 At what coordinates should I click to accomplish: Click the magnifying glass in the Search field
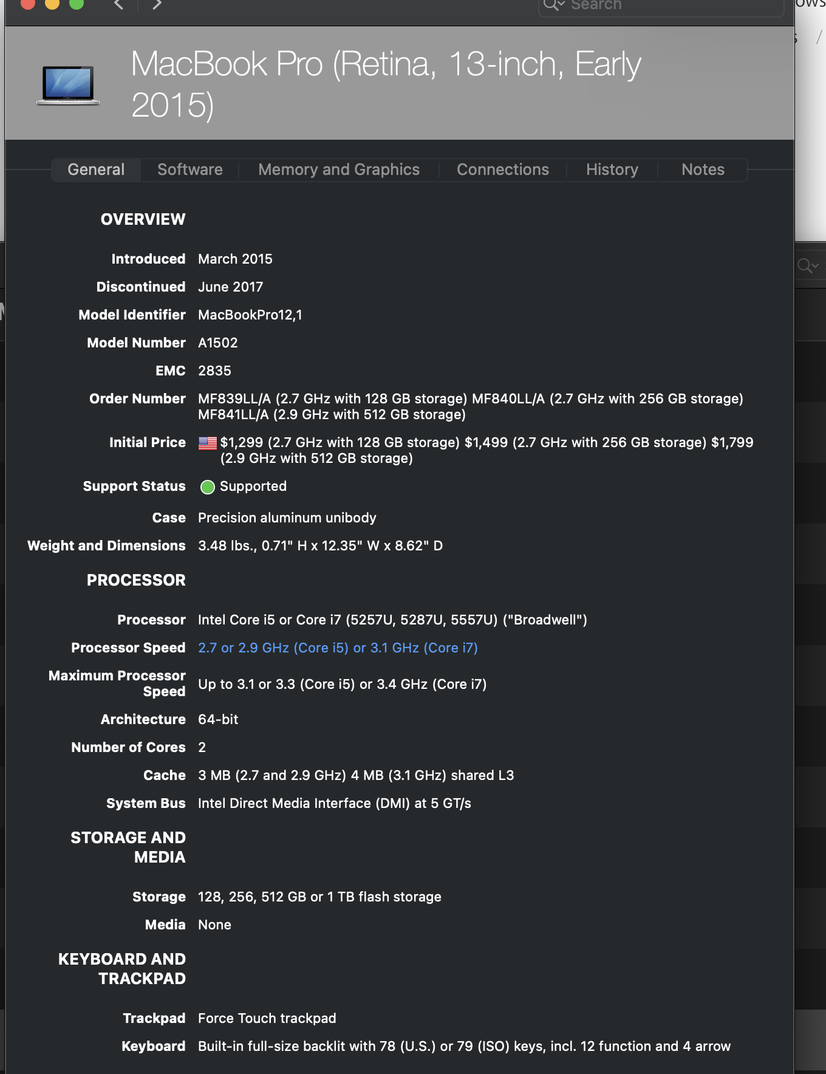[551, 5]
